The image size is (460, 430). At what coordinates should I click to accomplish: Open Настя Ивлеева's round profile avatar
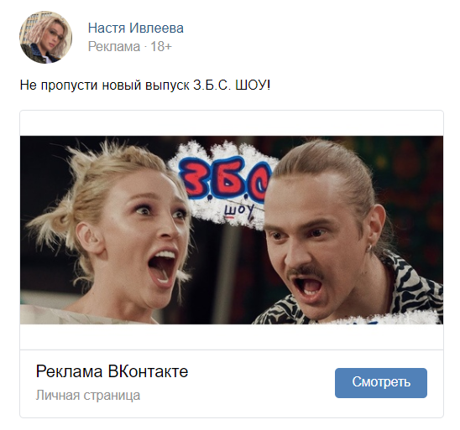(46, 37)
